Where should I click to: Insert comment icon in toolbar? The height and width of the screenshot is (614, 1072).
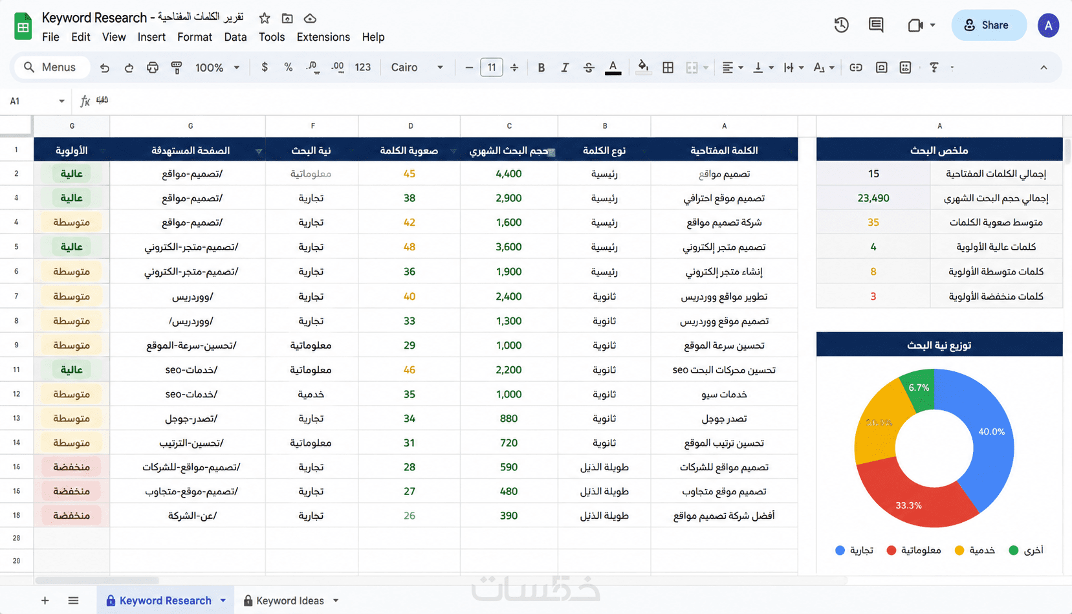pos(881,67)
